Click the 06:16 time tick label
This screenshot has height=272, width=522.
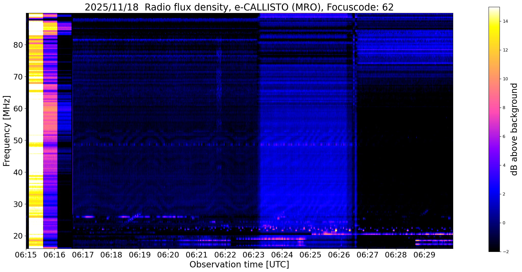(x=54, y=254)
